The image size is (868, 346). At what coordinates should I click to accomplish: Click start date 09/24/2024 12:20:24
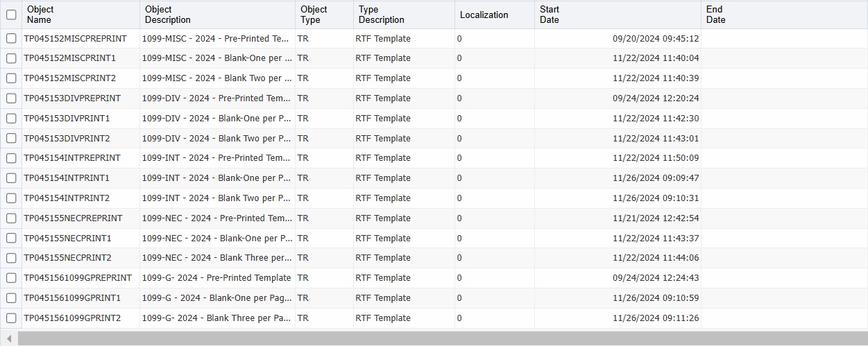pyautogui.click(x=656, y=98)
